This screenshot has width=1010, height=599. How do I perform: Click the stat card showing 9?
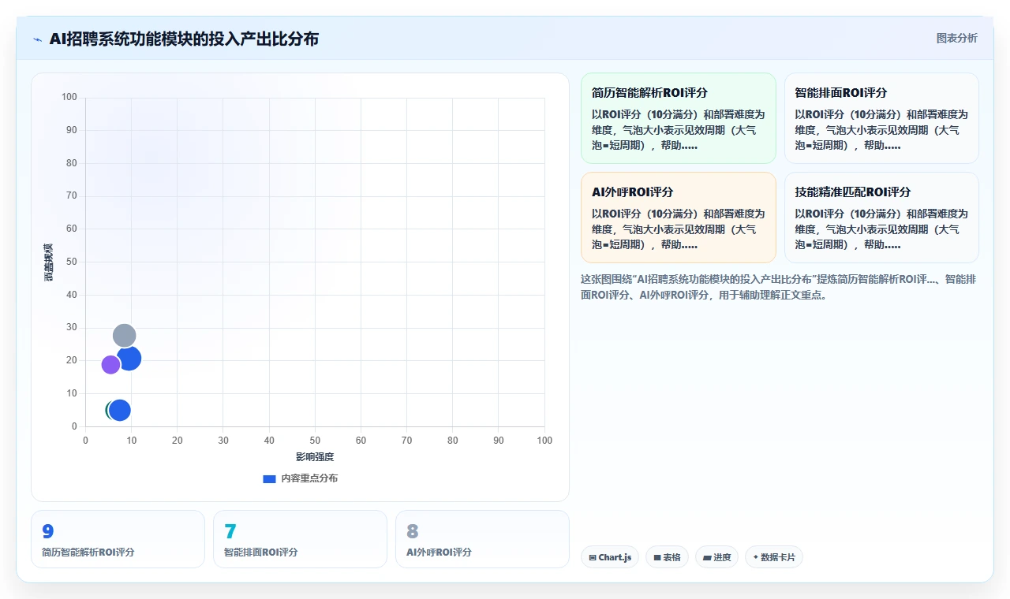(x=118, y=539)
